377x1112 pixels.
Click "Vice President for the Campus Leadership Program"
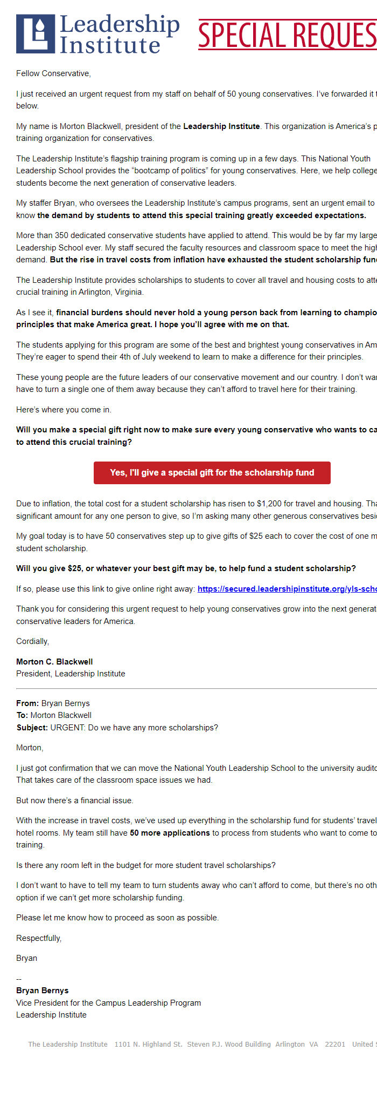(x=108, y=1003)
